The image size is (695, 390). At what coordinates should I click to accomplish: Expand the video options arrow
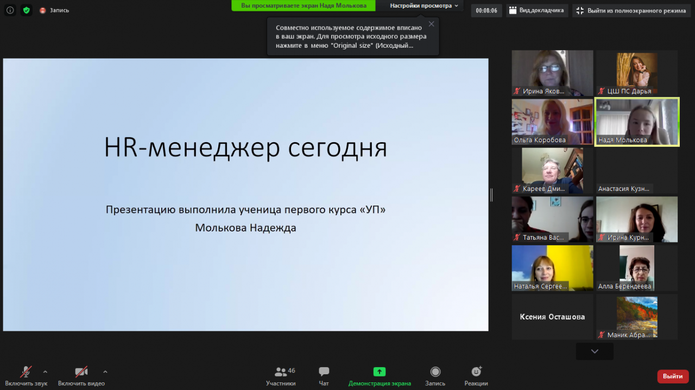105,372
